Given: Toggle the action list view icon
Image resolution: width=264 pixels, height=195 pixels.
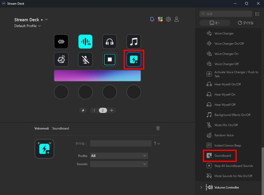Looking at the screenshot, I should click(257, 14).
